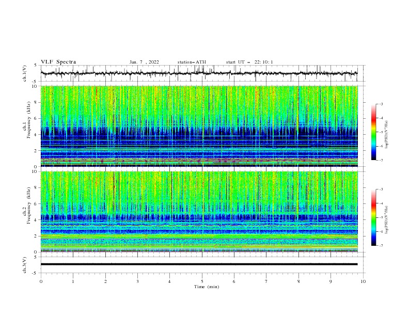Click the time axis tick label '10'

point(363,281)
